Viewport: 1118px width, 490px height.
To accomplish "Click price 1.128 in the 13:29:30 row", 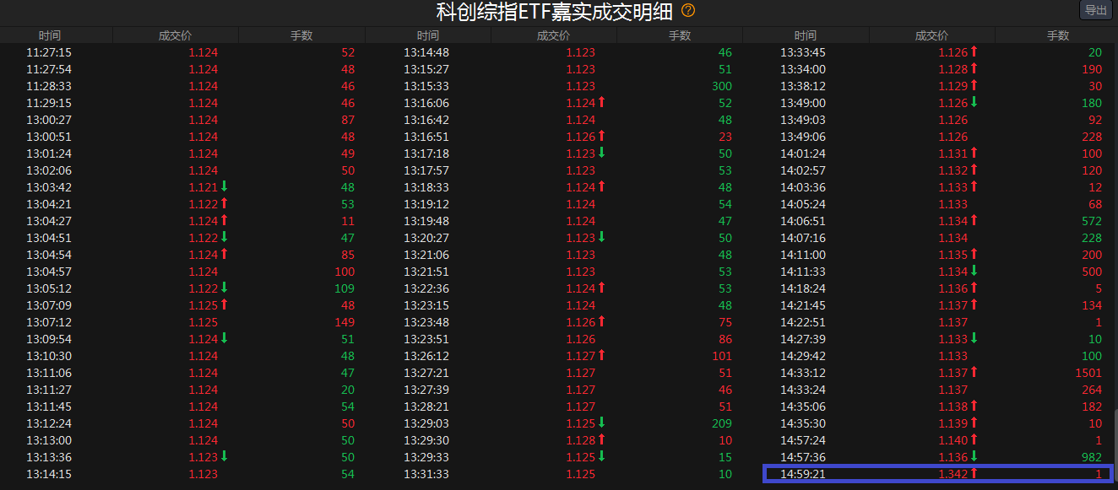I will tap(581, 440).
